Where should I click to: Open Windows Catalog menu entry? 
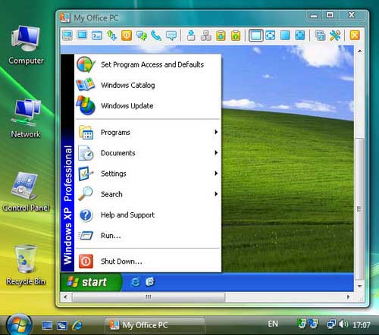point(148,85)
